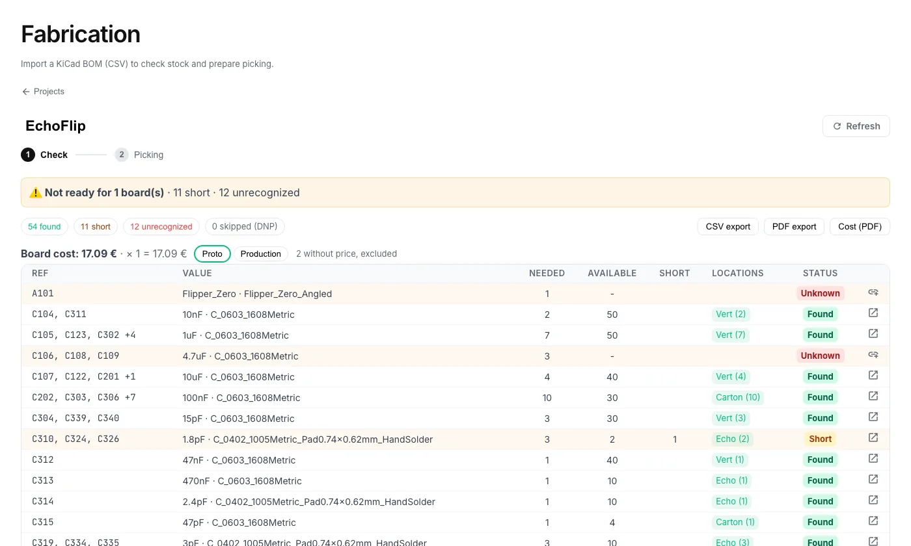
Task: Open external link for C313 470nF row
Action: (x=873, y=480)
